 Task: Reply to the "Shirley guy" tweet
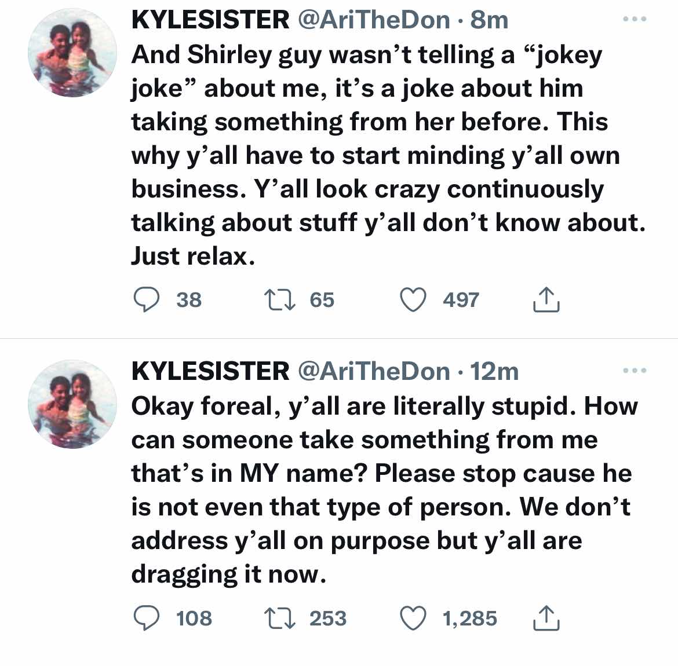tap(146, 300)
